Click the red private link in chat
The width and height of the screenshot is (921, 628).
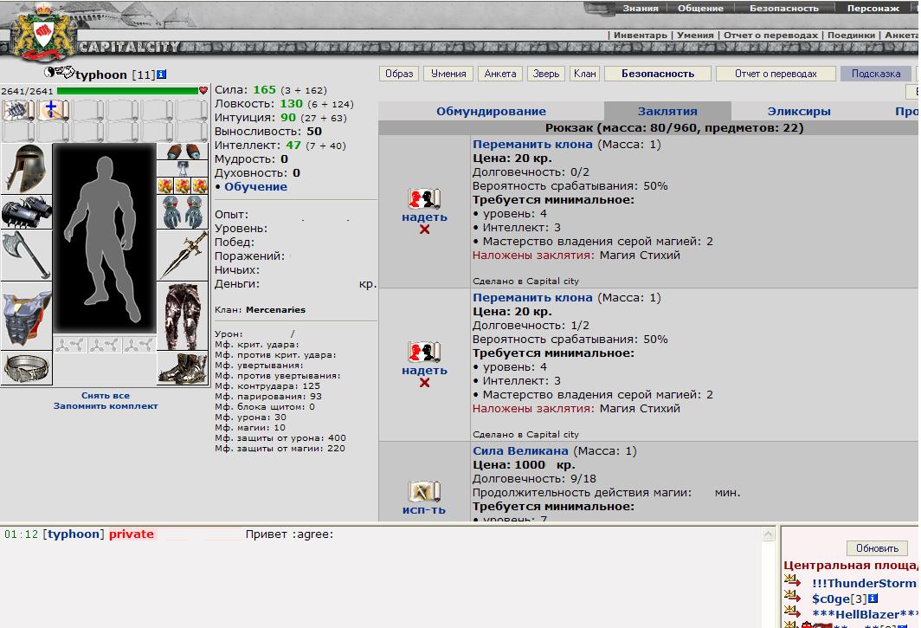tap(132, 534)
